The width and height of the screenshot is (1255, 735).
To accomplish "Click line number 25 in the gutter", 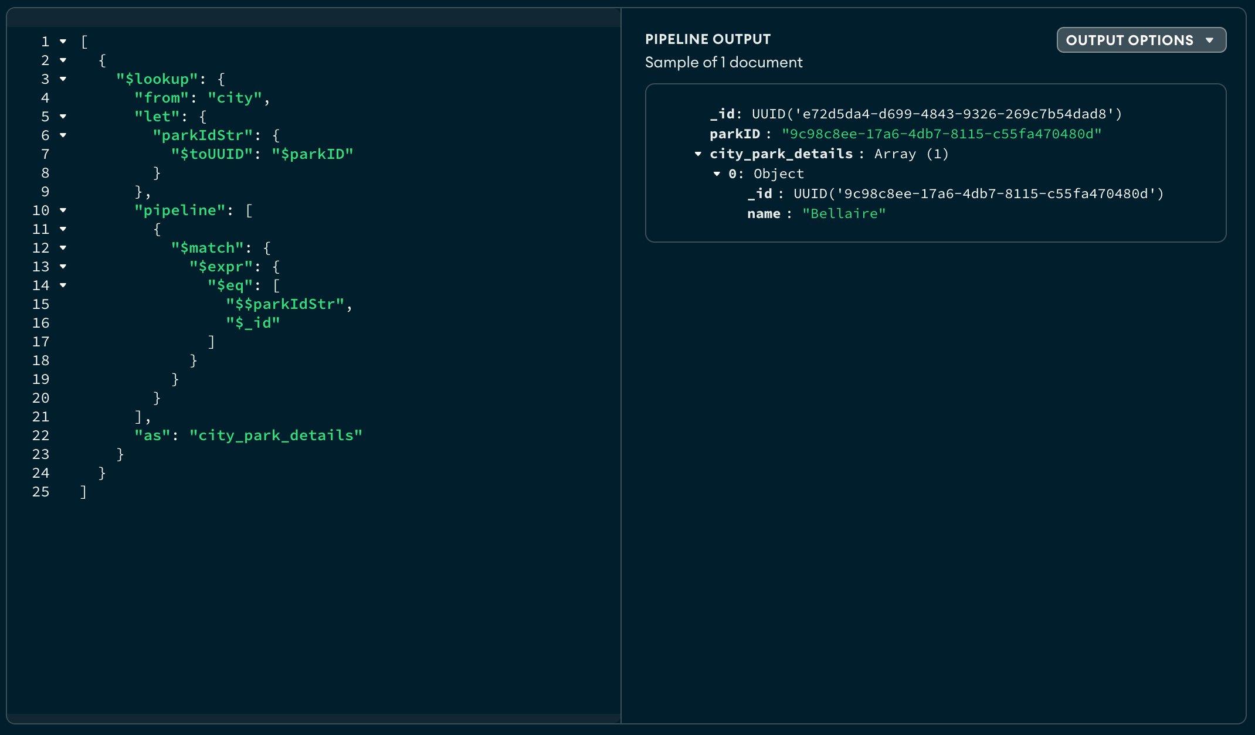I will [40, 492].
